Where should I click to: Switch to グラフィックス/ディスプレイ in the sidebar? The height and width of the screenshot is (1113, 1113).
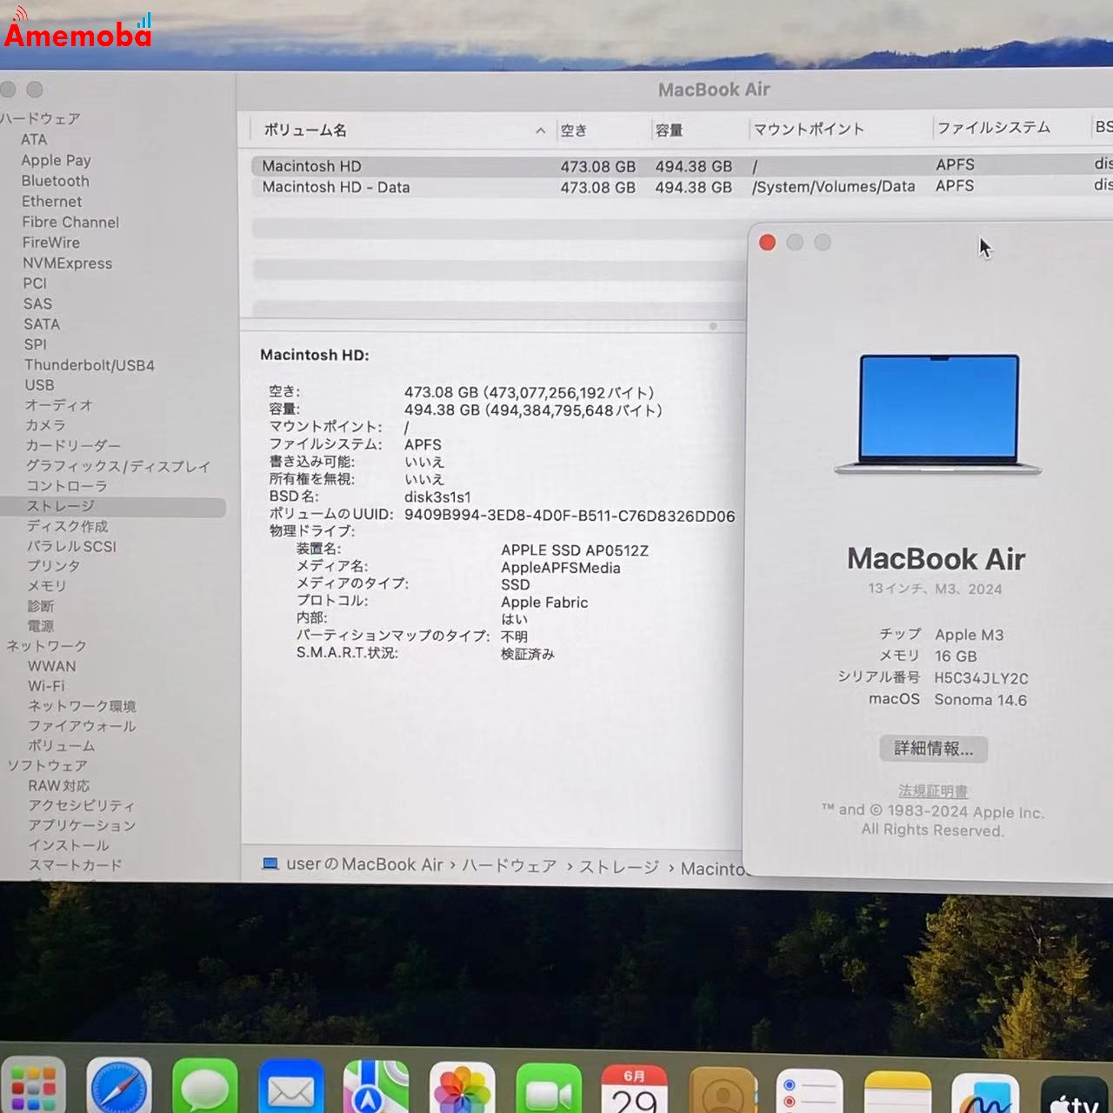tap(118, 466)
